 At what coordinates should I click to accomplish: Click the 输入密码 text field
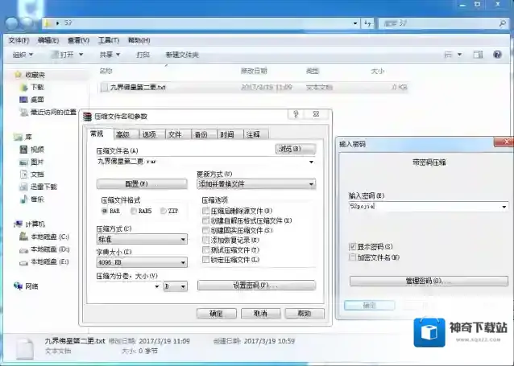point(423,206)
